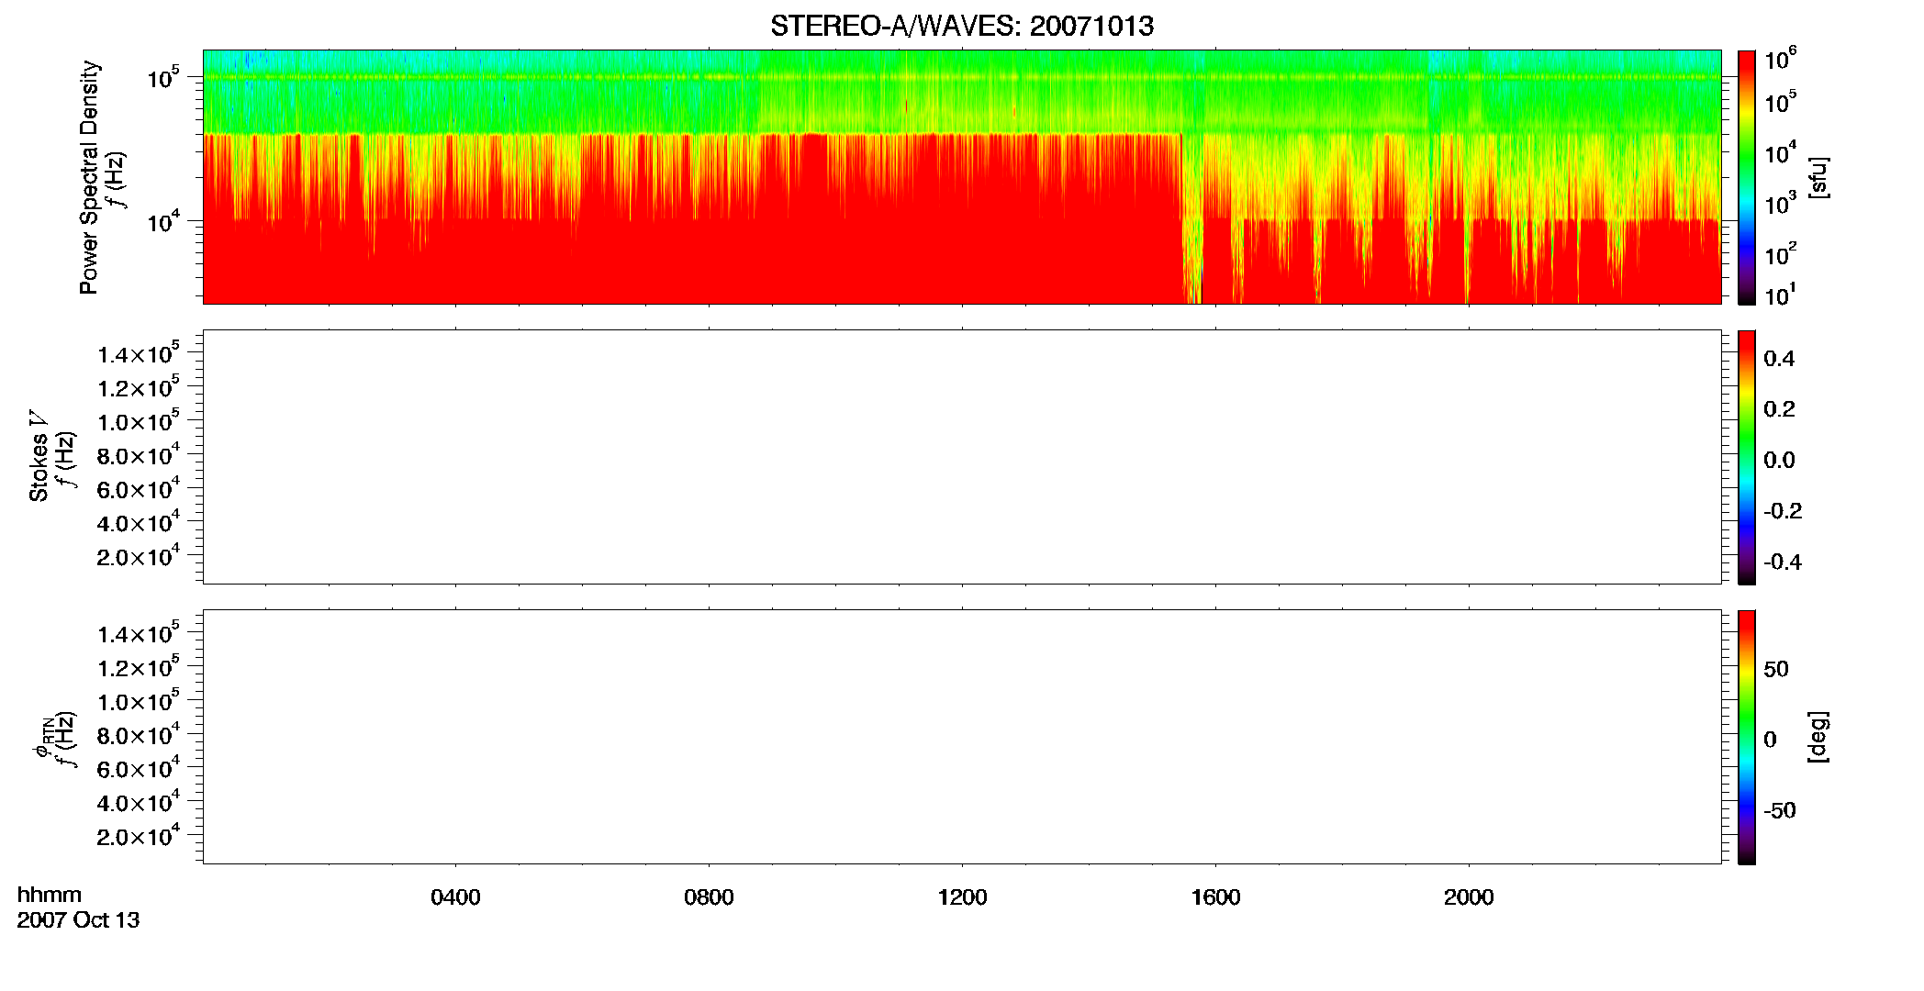Screen dimensions: 1924x991
Task: Click the Stokes V color bar
Action: (x=1747, y=457)
